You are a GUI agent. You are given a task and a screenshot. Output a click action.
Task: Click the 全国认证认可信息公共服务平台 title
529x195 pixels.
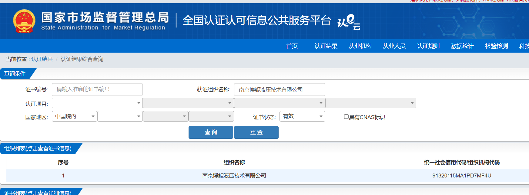257,21
